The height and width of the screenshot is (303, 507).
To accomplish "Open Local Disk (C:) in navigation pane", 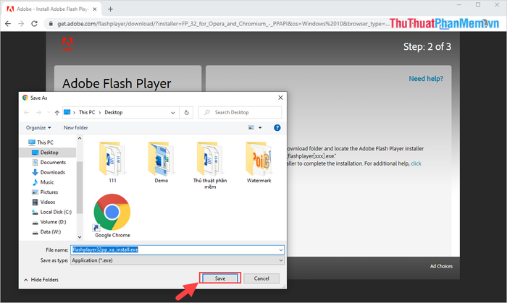I will 51,212.
